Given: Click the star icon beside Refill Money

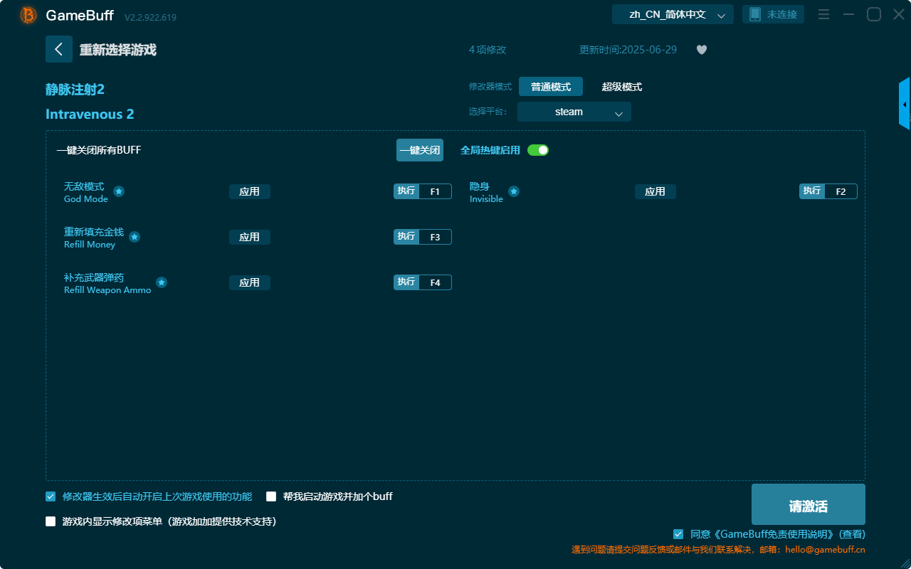Looking at the screenshot, I should (x=135, y=237).
